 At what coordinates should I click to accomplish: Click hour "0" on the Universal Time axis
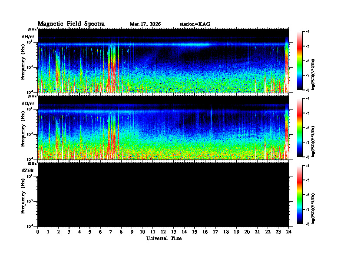(38, 232)
